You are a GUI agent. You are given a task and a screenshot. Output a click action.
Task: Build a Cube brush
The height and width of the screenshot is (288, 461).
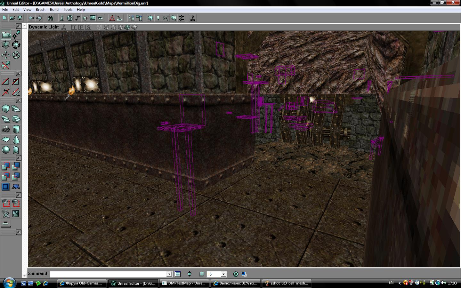[x=6, y=109]
